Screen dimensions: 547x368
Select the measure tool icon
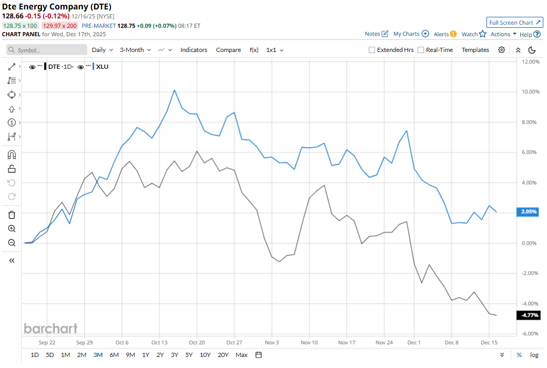[12, 136]
